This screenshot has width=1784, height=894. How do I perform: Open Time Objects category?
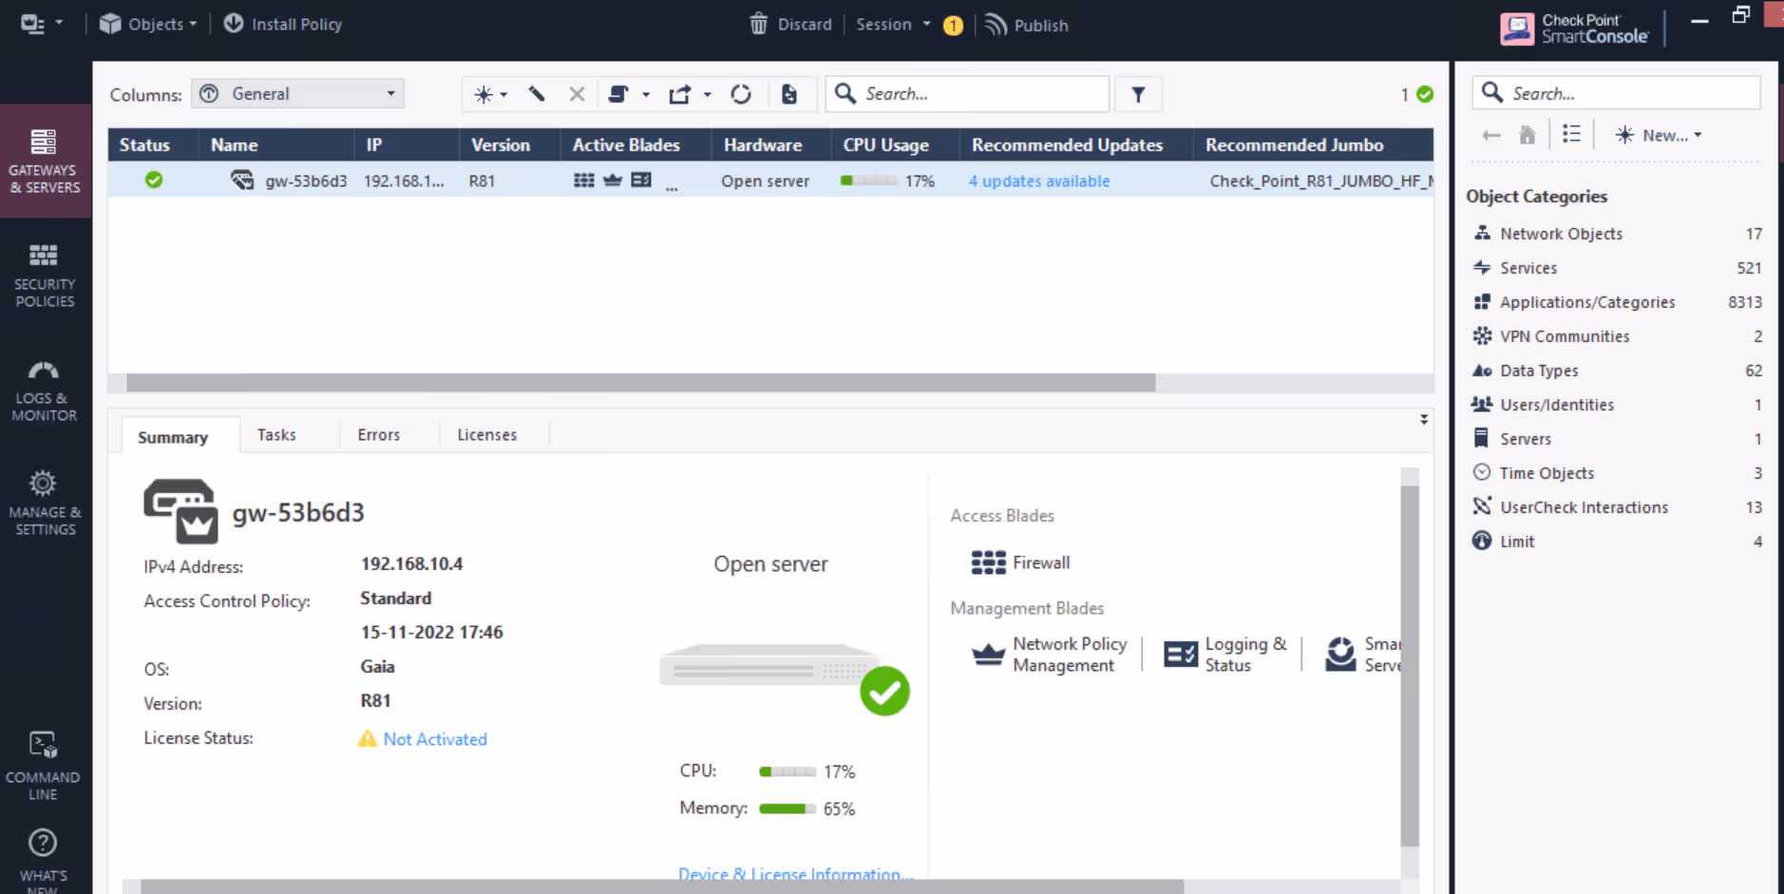1617,473
